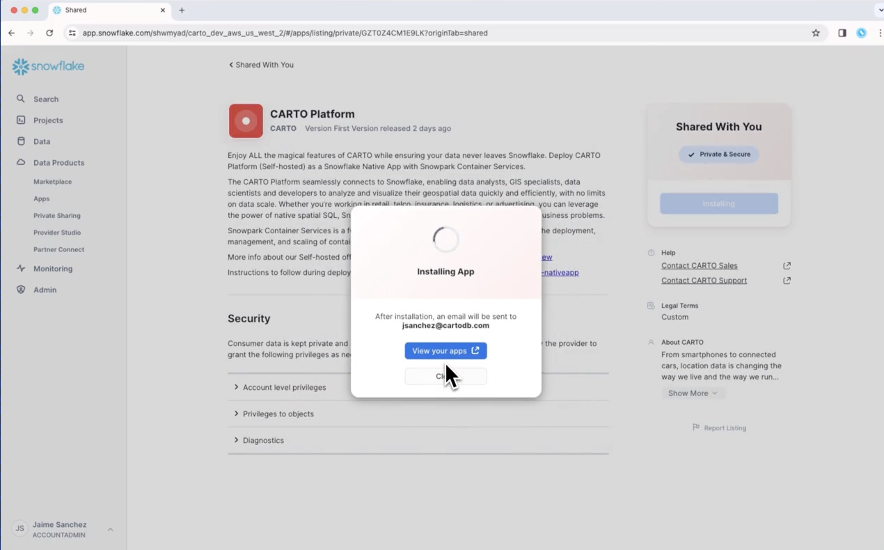884x550 pixels.
Task: Click the View your apps button
Action: tap(445, 351)
